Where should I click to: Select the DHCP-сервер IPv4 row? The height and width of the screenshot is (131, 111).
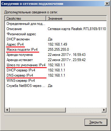[56, 70]
